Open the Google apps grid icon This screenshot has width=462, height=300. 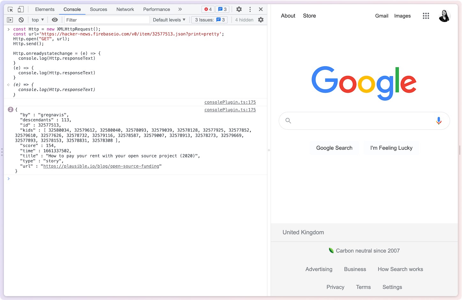coord(426,16)
